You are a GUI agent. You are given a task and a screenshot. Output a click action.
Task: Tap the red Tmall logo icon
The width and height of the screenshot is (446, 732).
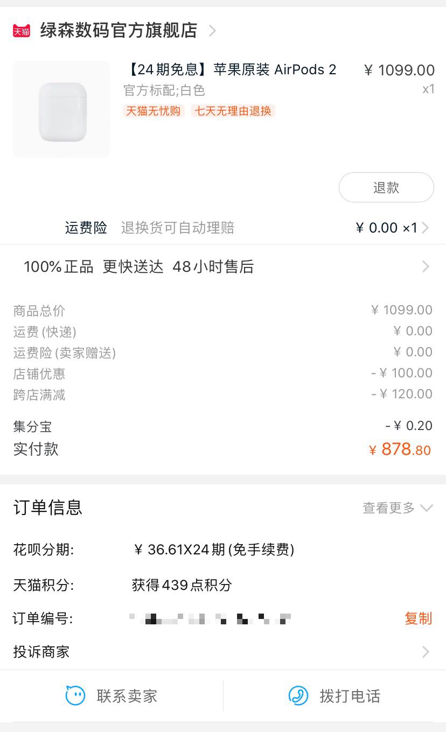click(x=22, y=31)
